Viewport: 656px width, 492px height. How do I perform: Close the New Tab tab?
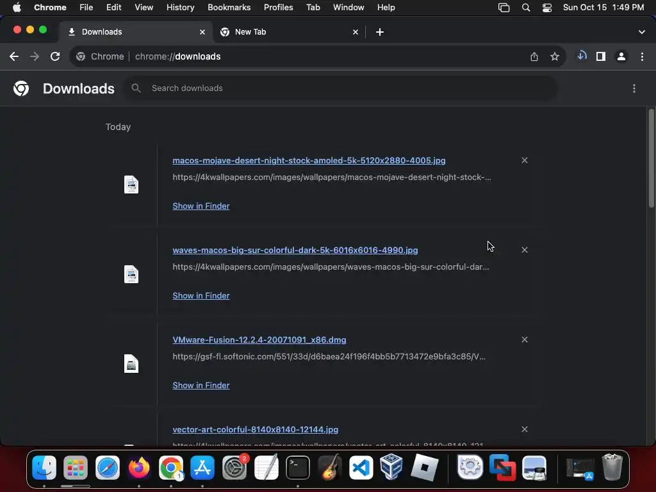pyautogui.click(x=356, y=32)
